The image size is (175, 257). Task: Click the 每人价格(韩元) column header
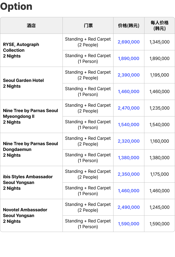point(159,26)
